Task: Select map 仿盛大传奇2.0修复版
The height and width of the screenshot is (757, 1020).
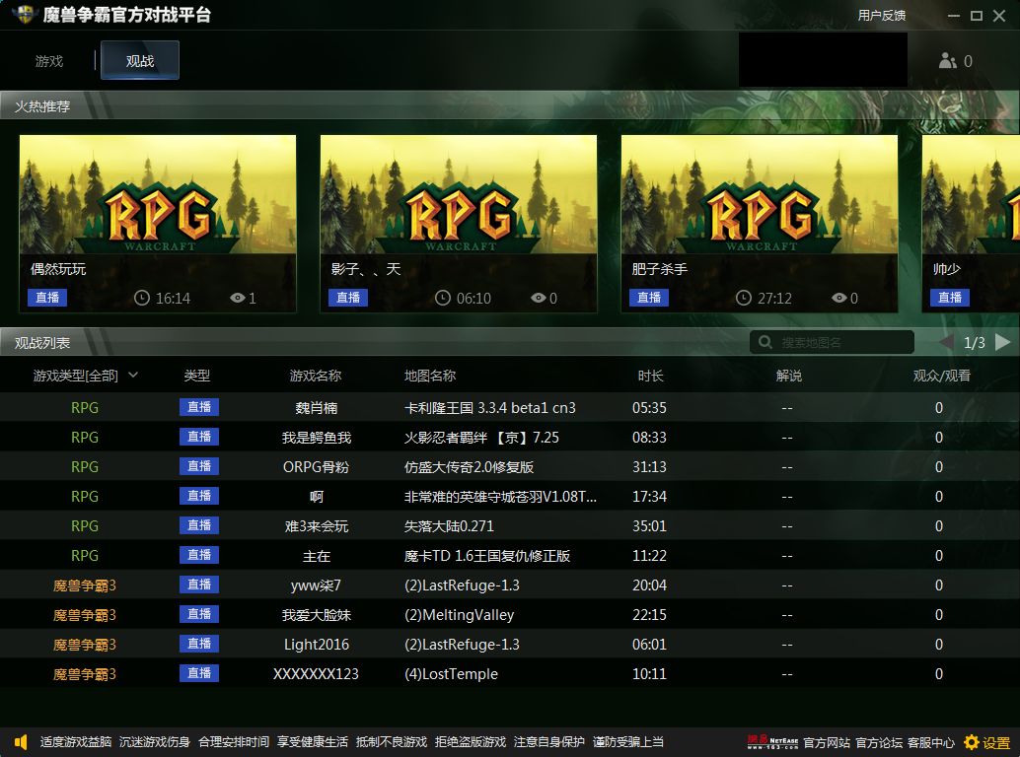Action: coord(469,466)
